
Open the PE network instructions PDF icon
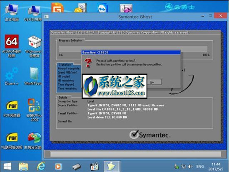(x=12, y=141)
